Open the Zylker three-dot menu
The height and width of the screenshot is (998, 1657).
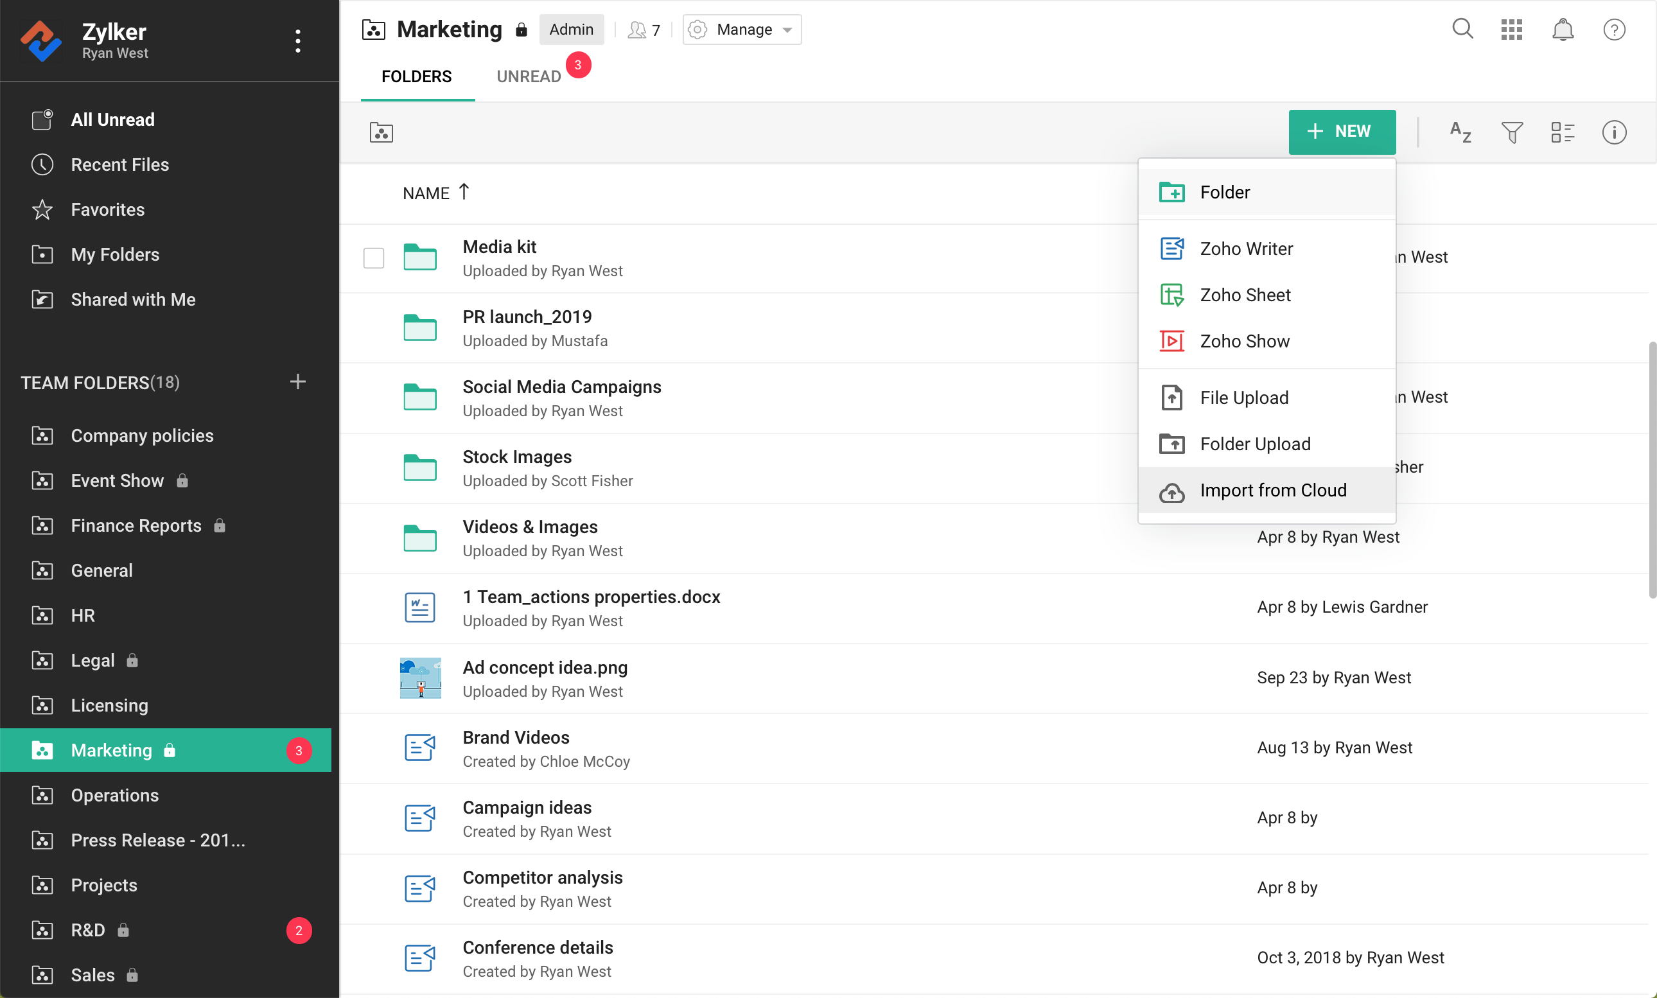(297, 41)
